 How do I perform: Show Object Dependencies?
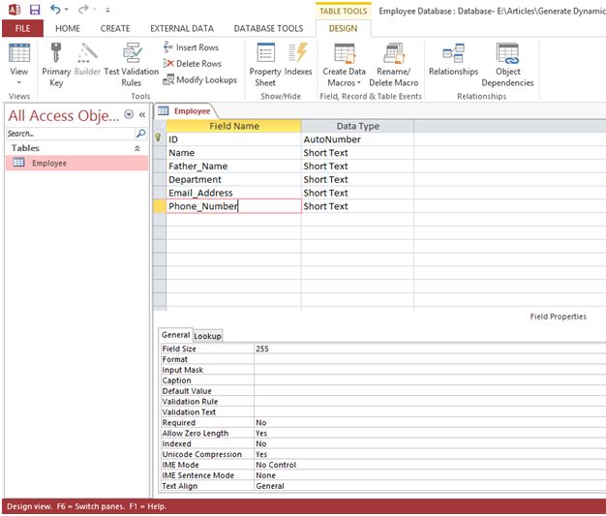[x=507, y=65]
